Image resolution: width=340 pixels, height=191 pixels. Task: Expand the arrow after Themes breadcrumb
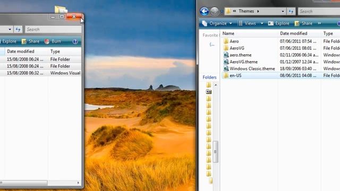pyautogui.click(x=258, y=11)
